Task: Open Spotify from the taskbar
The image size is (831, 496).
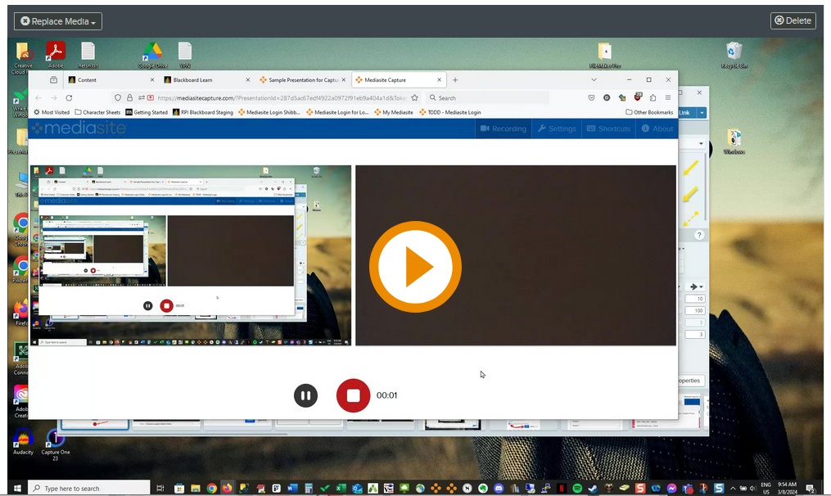Action: [577, 489]
